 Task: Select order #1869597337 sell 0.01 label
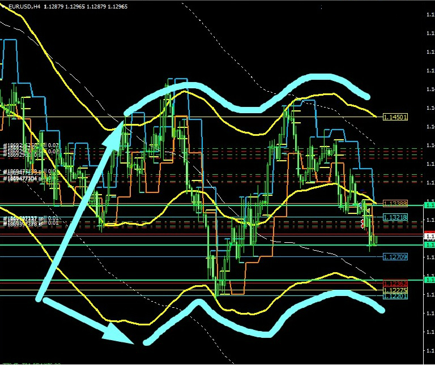(31, 218)
